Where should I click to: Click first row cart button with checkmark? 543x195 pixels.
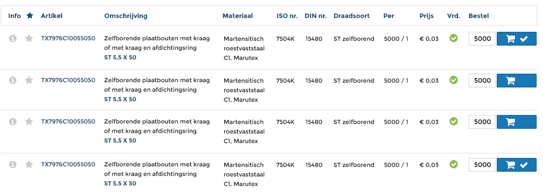[516, 39]
